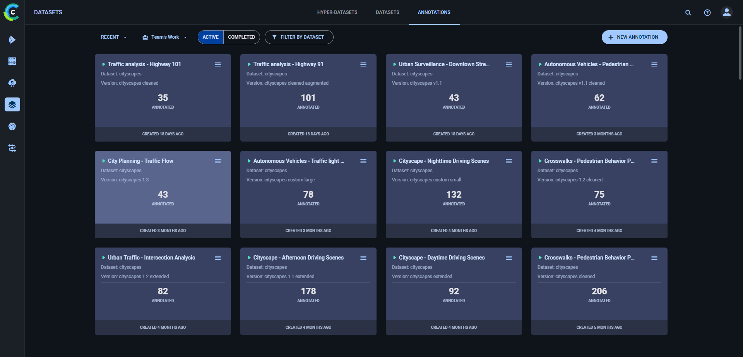Image resolution: width=743 pixels, height=357 pixels.
Task: Toggle the ACTIVE annotations filter
Action: (x=211, y=37)
